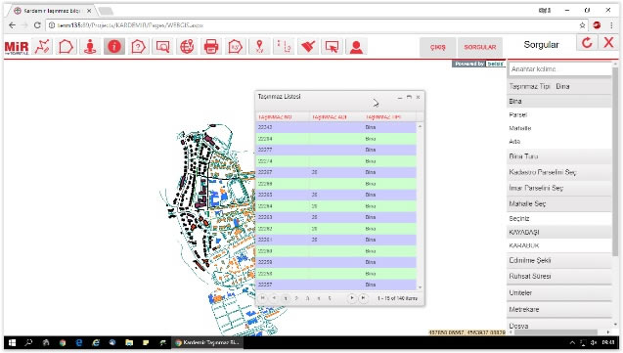Click the ÇIKIŞ button

438,47
